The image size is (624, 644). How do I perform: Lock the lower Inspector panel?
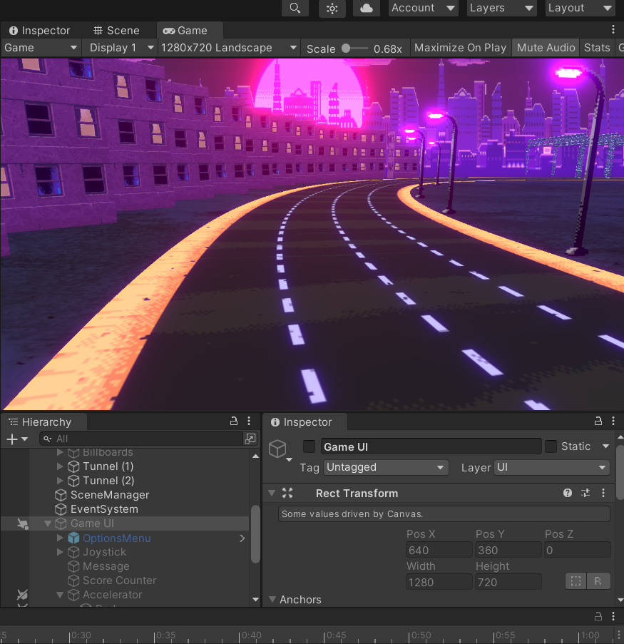(598, 421)
